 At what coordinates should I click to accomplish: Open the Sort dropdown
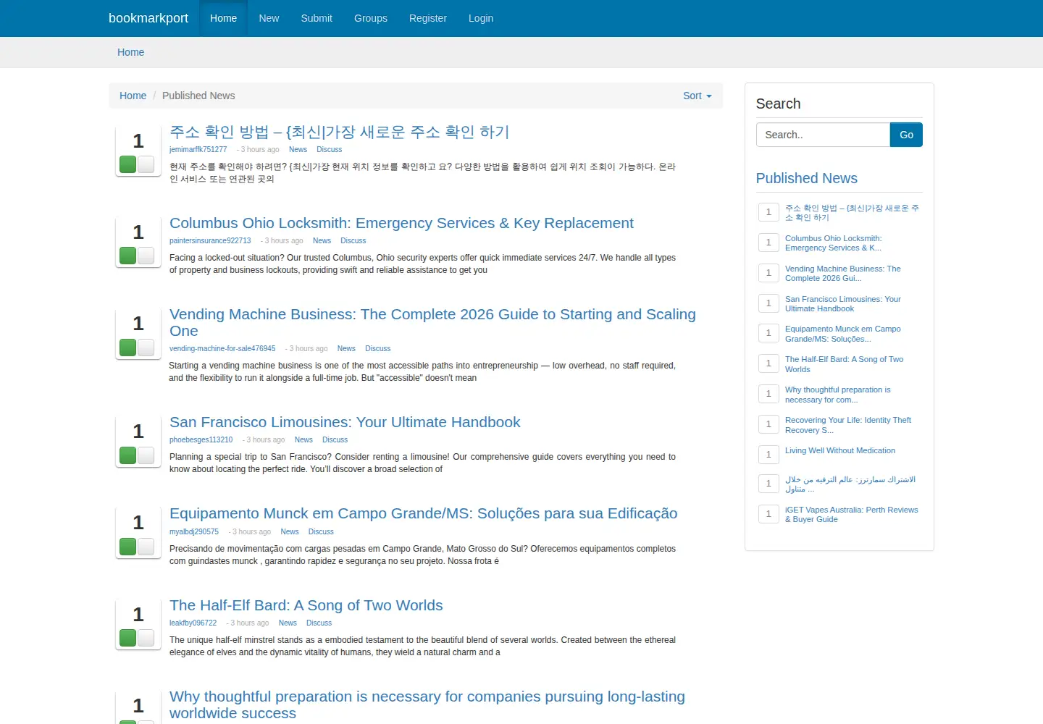click(697, 96)
